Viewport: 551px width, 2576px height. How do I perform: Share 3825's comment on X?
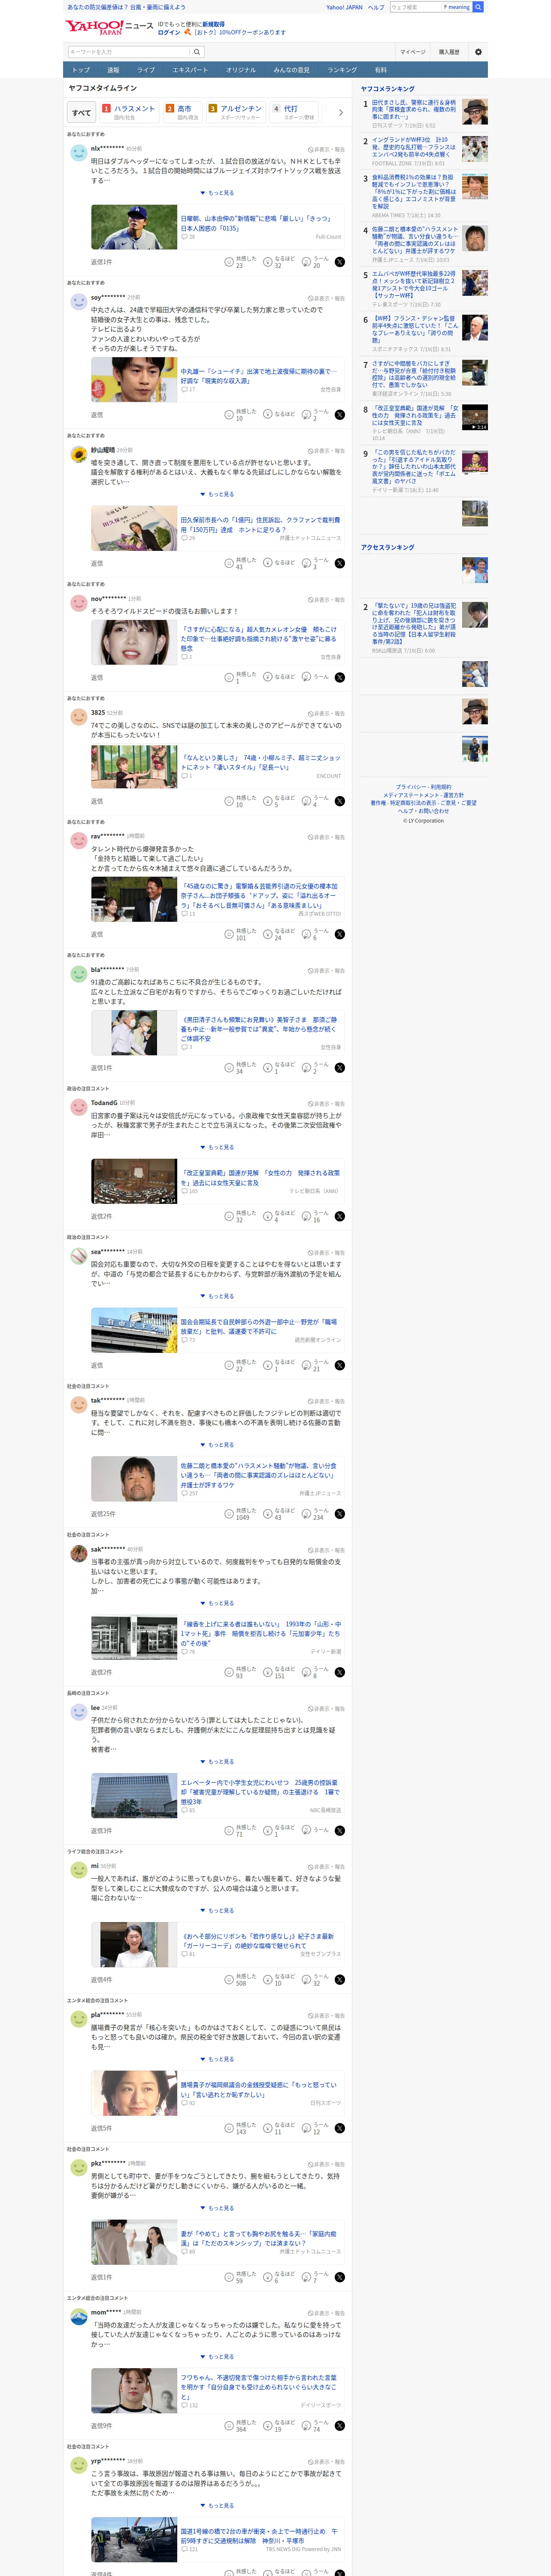340,801
